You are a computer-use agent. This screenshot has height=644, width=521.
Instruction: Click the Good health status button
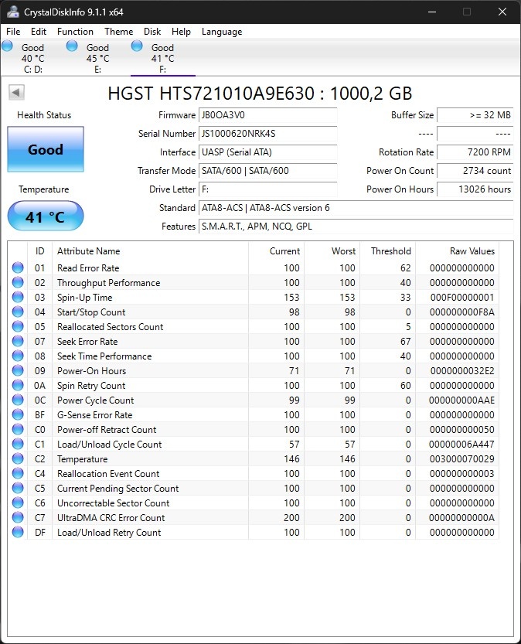click(45, 149)
